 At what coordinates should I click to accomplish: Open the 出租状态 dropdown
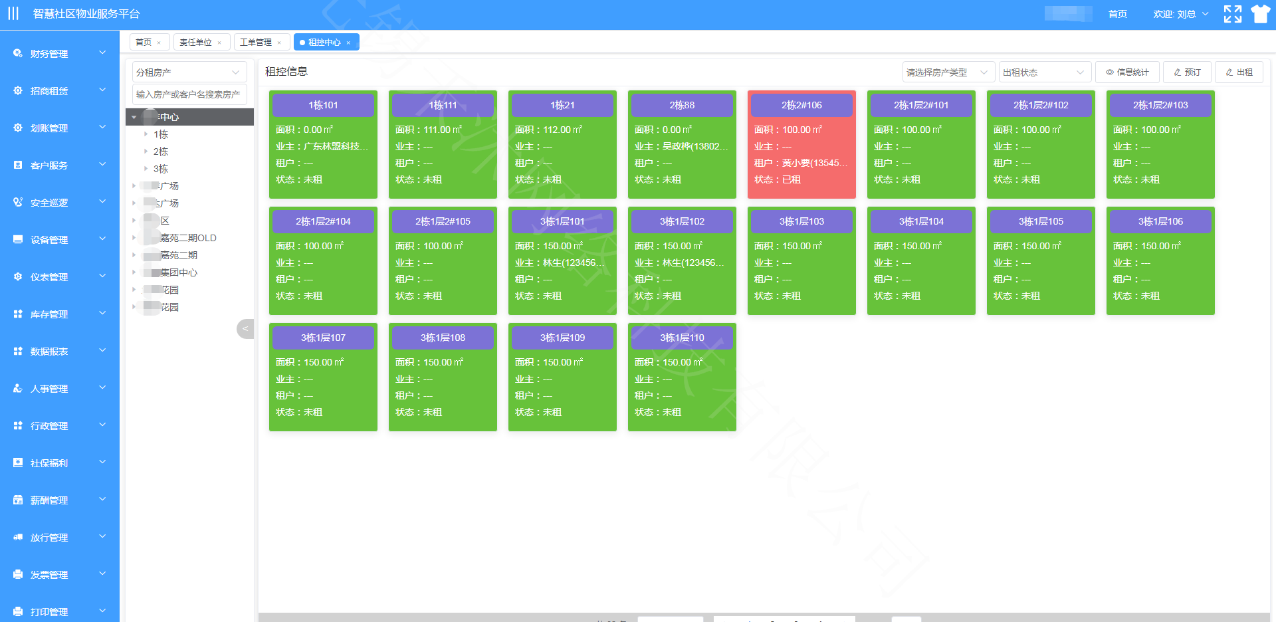[x=1045, y=72]
